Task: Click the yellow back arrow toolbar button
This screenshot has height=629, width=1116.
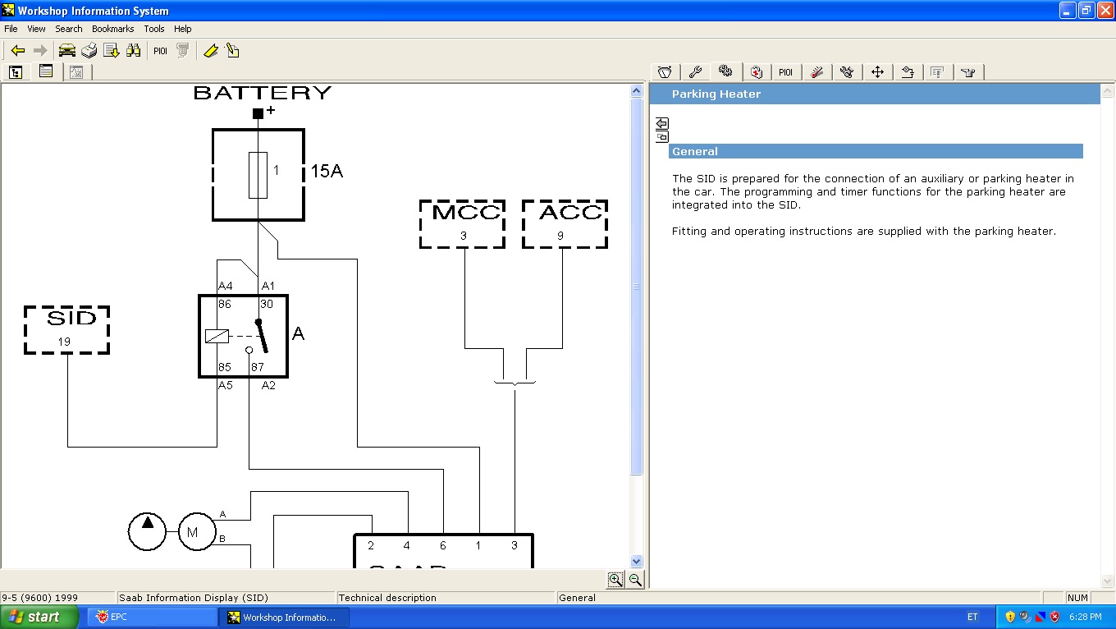Action: (x=17, y=51)
